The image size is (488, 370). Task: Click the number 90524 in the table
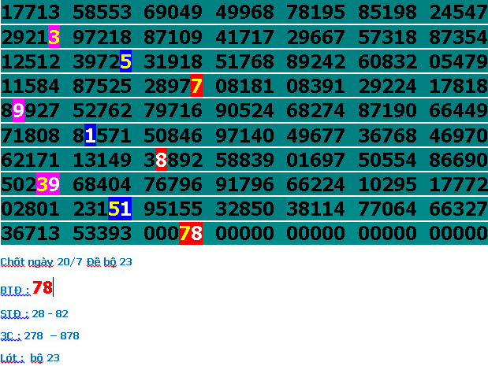pos(244,111)
